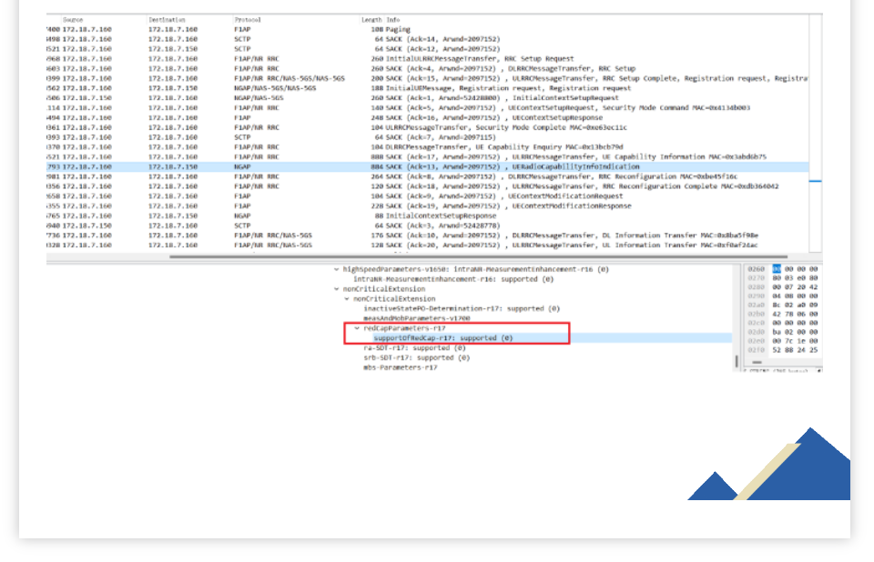Screen dimensions: 874x562
Task: Sort packets by Source column header
Action: tap(74, 19)
